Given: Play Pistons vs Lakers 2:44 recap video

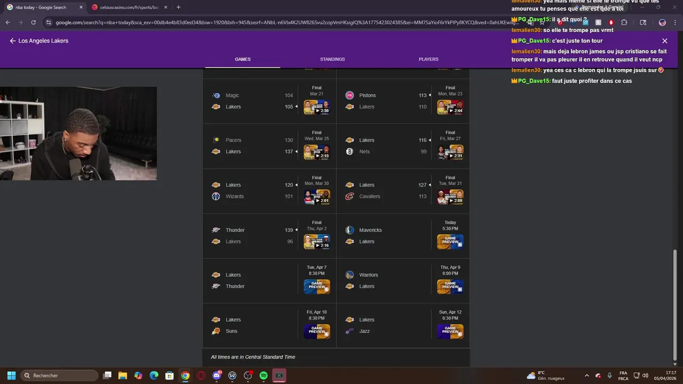Looking at the screenshot, I should [450, 107].
